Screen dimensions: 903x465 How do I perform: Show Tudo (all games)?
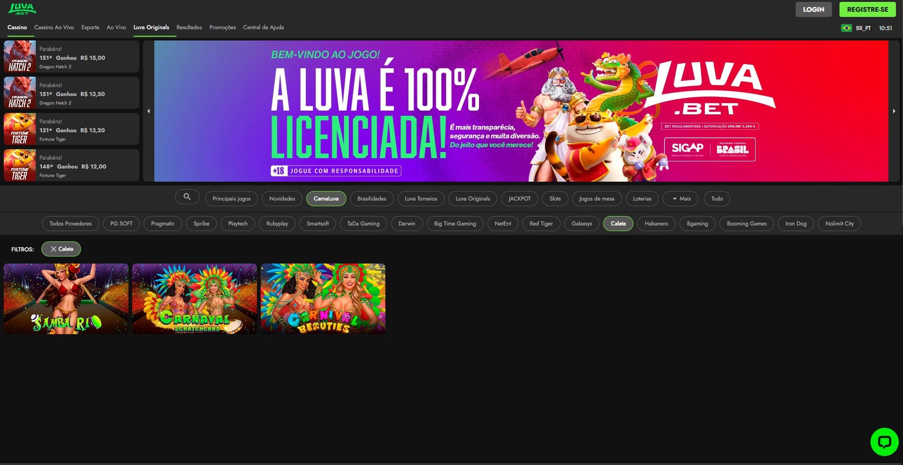click(717, 199)
